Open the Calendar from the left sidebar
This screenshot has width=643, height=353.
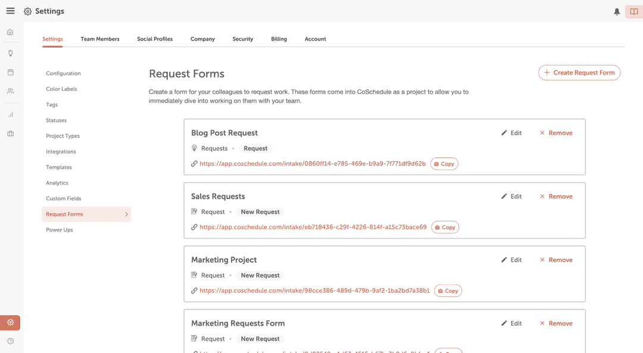click(x=10, y=72)
